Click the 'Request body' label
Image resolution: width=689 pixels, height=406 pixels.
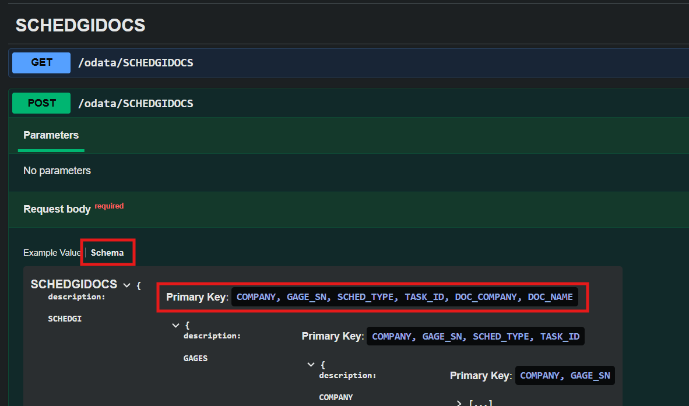point(57,209)
